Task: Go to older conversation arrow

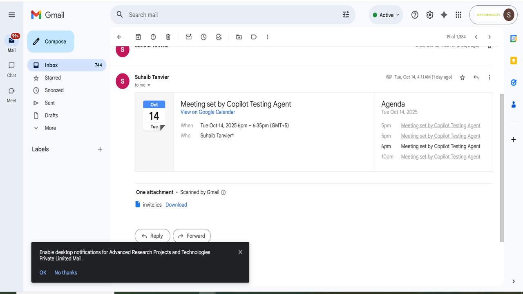Action: pyautogui.click(x=489, y=37)
